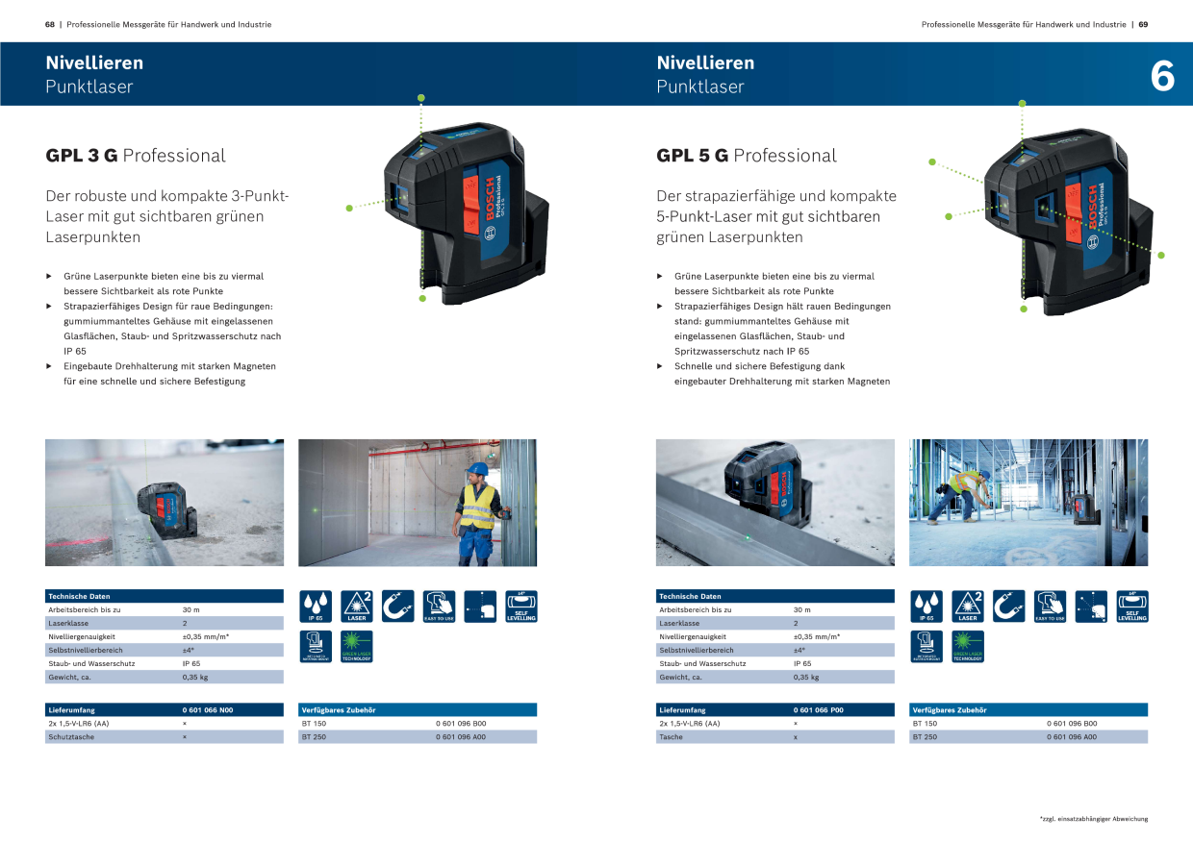Click the Self Levelling icon for GPL 3 G
This screenshot has height=842, width=1193.
[x=520, y=607]
